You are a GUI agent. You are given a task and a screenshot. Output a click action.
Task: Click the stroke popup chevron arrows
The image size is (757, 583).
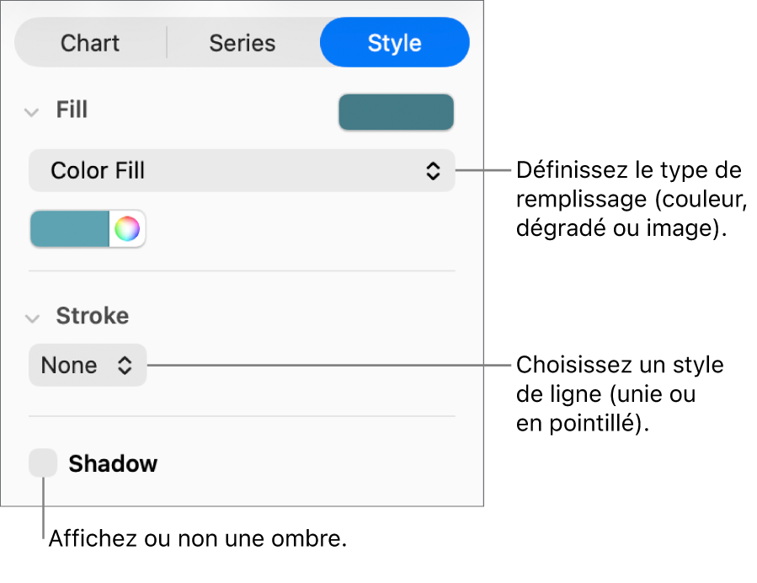point(125,365)
